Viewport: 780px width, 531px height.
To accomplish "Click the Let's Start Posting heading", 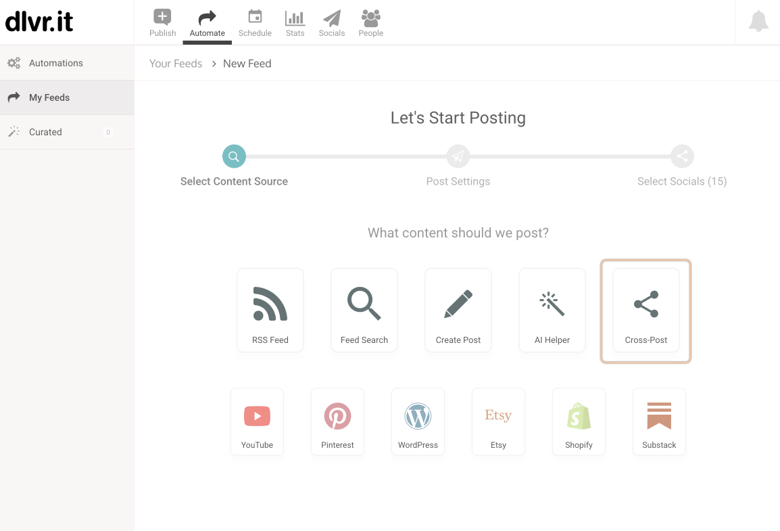I will [458, 118].
